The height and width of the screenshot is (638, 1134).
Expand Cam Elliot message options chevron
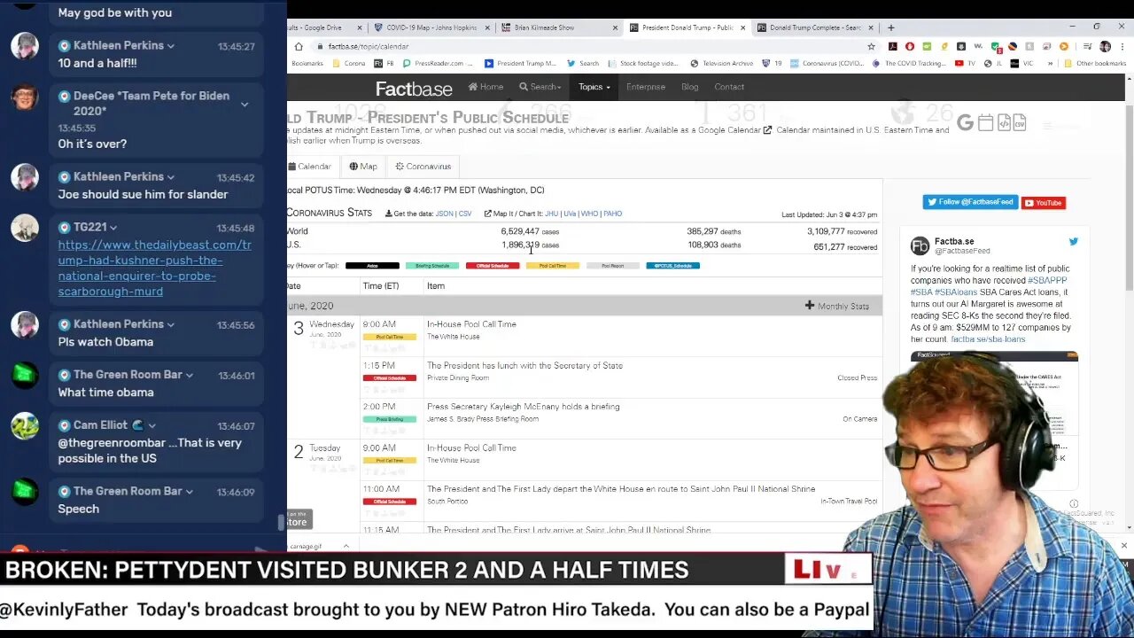coord(151,426)
